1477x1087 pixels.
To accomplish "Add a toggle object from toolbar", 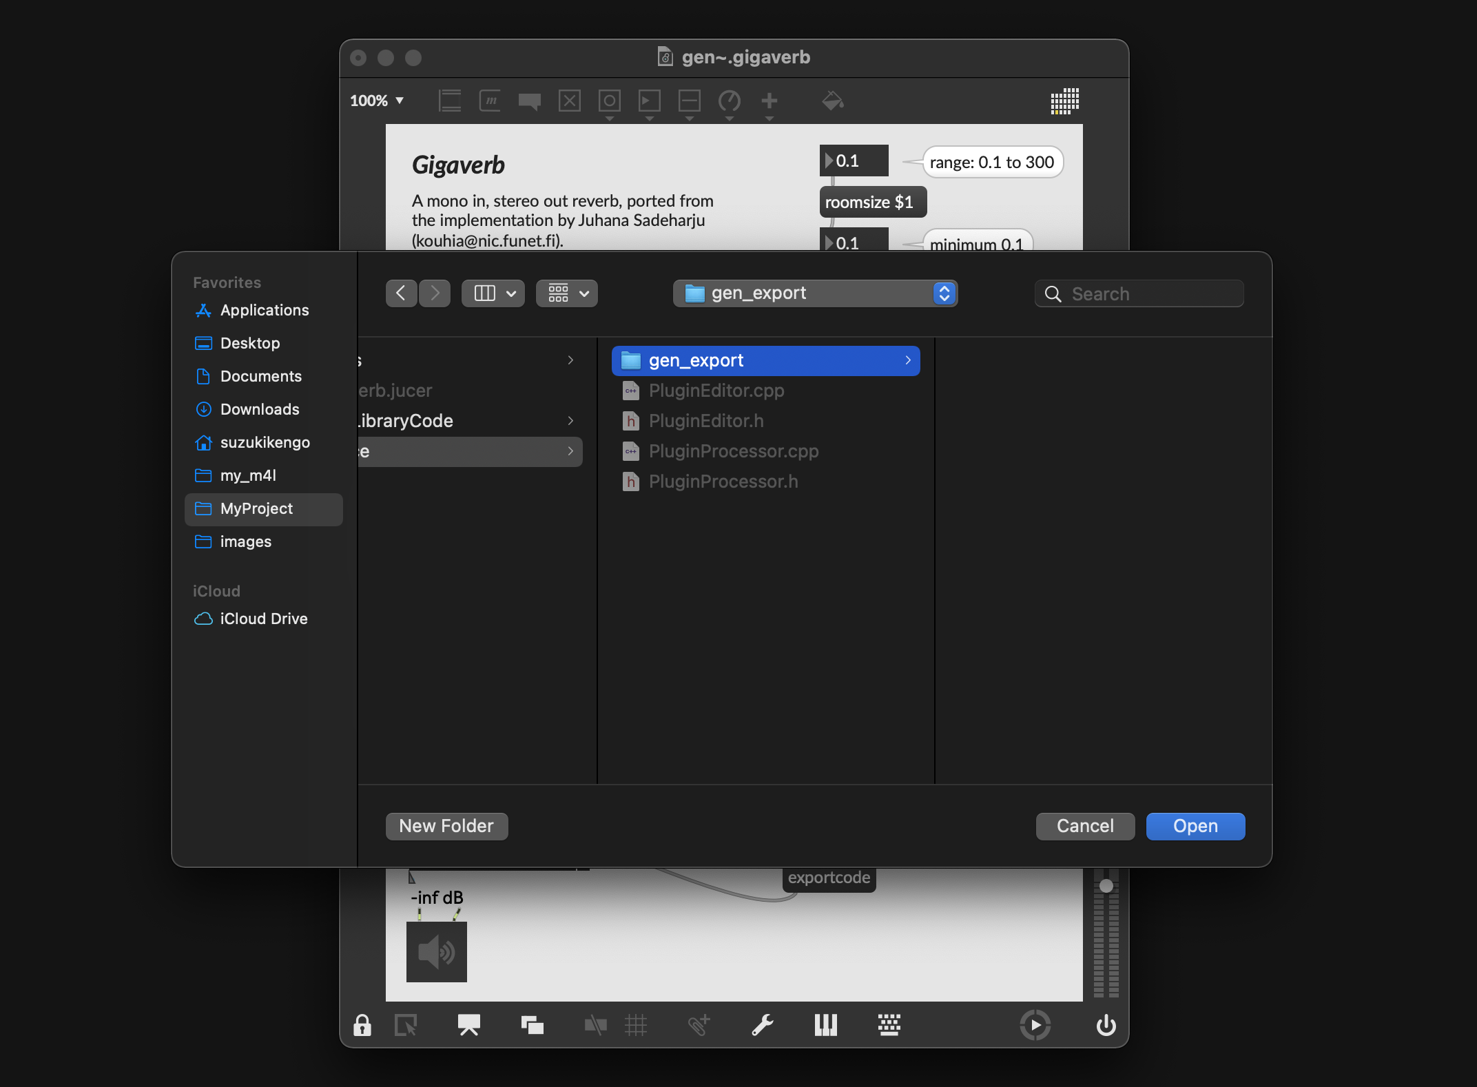I will (x=570, y=101).
